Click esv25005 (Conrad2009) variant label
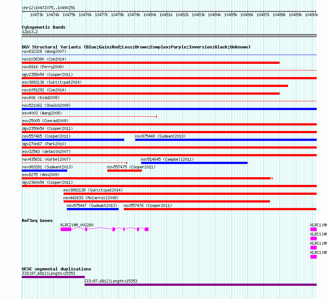 point(45,121)
